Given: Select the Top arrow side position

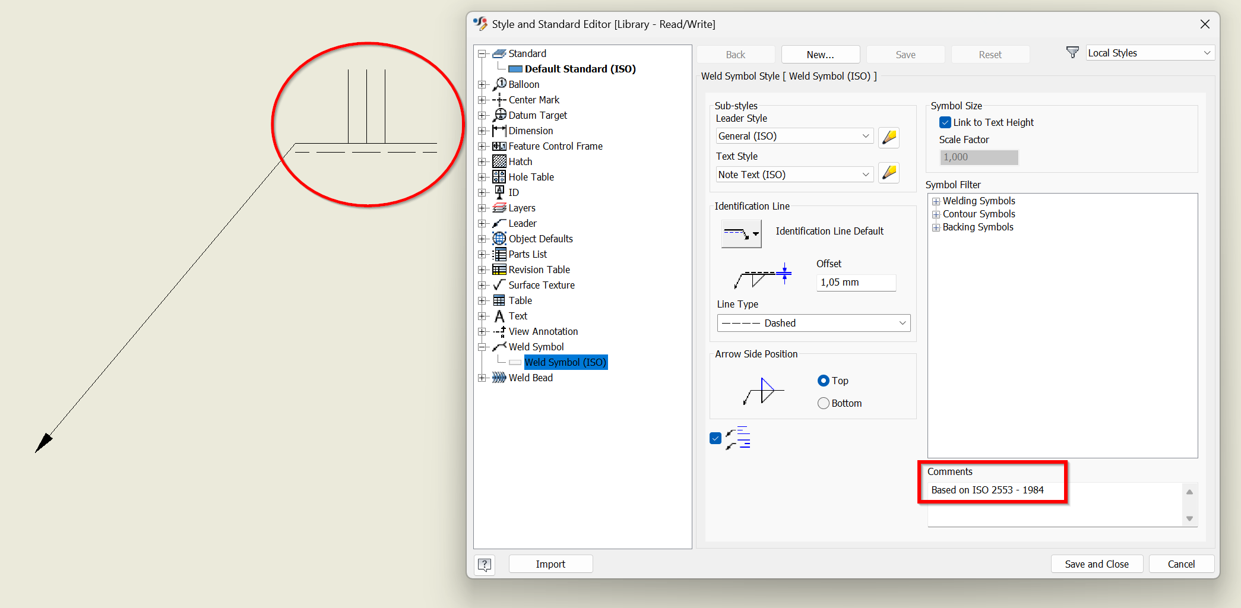Looking at the screenshot, I should pyautogui.click(x=824, y=381).
